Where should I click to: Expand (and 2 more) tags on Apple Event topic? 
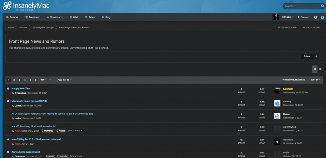click(x=77, y=156)
